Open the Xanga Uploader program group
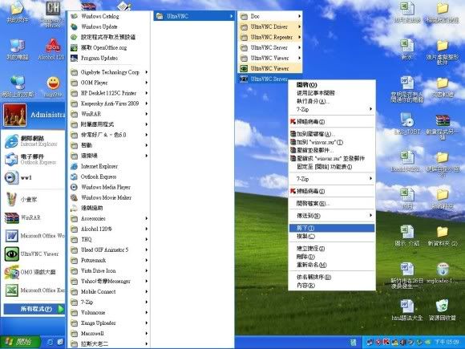The width and height of the screenshot is (465, 349). pos(108,323)
